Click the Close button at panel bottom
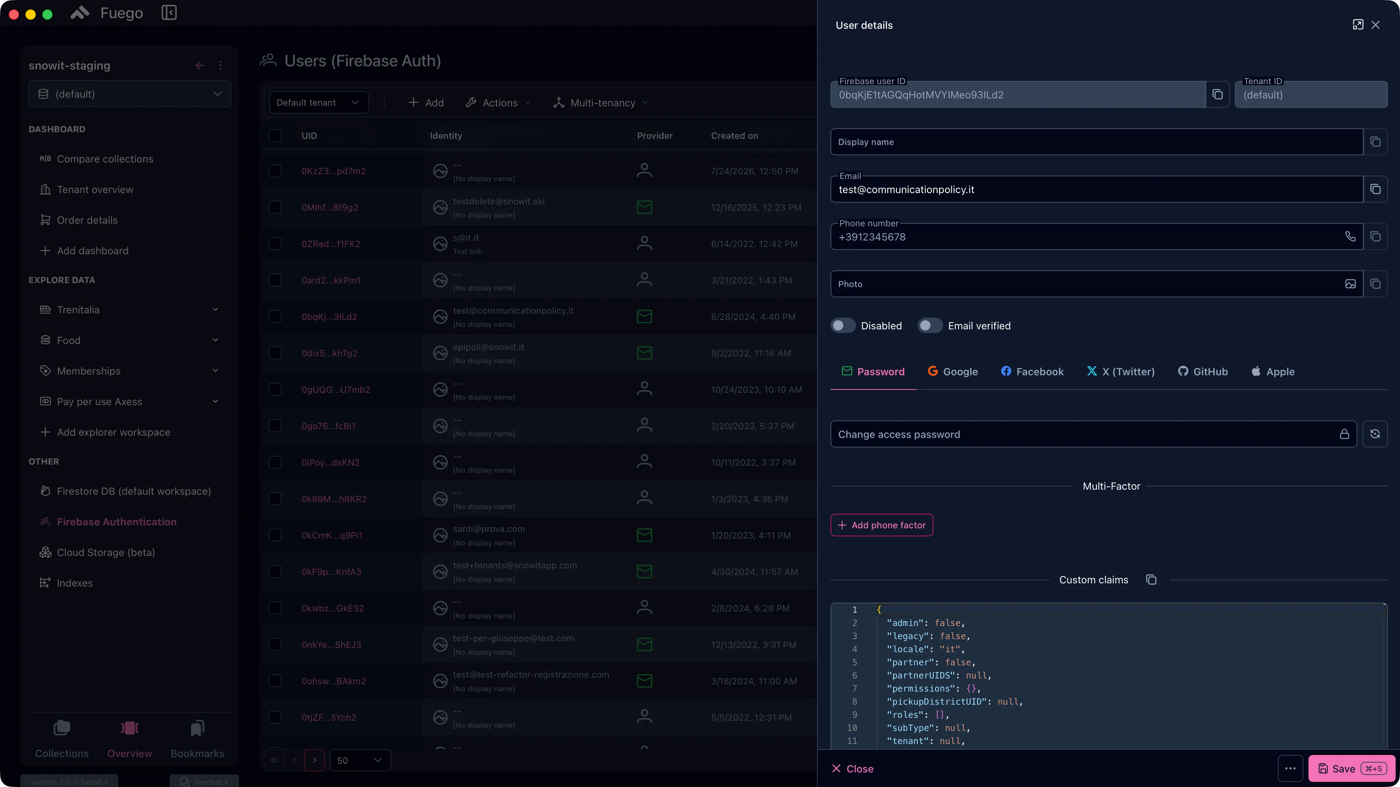This screenshot has height=787, width=1400. click(853, 768)
